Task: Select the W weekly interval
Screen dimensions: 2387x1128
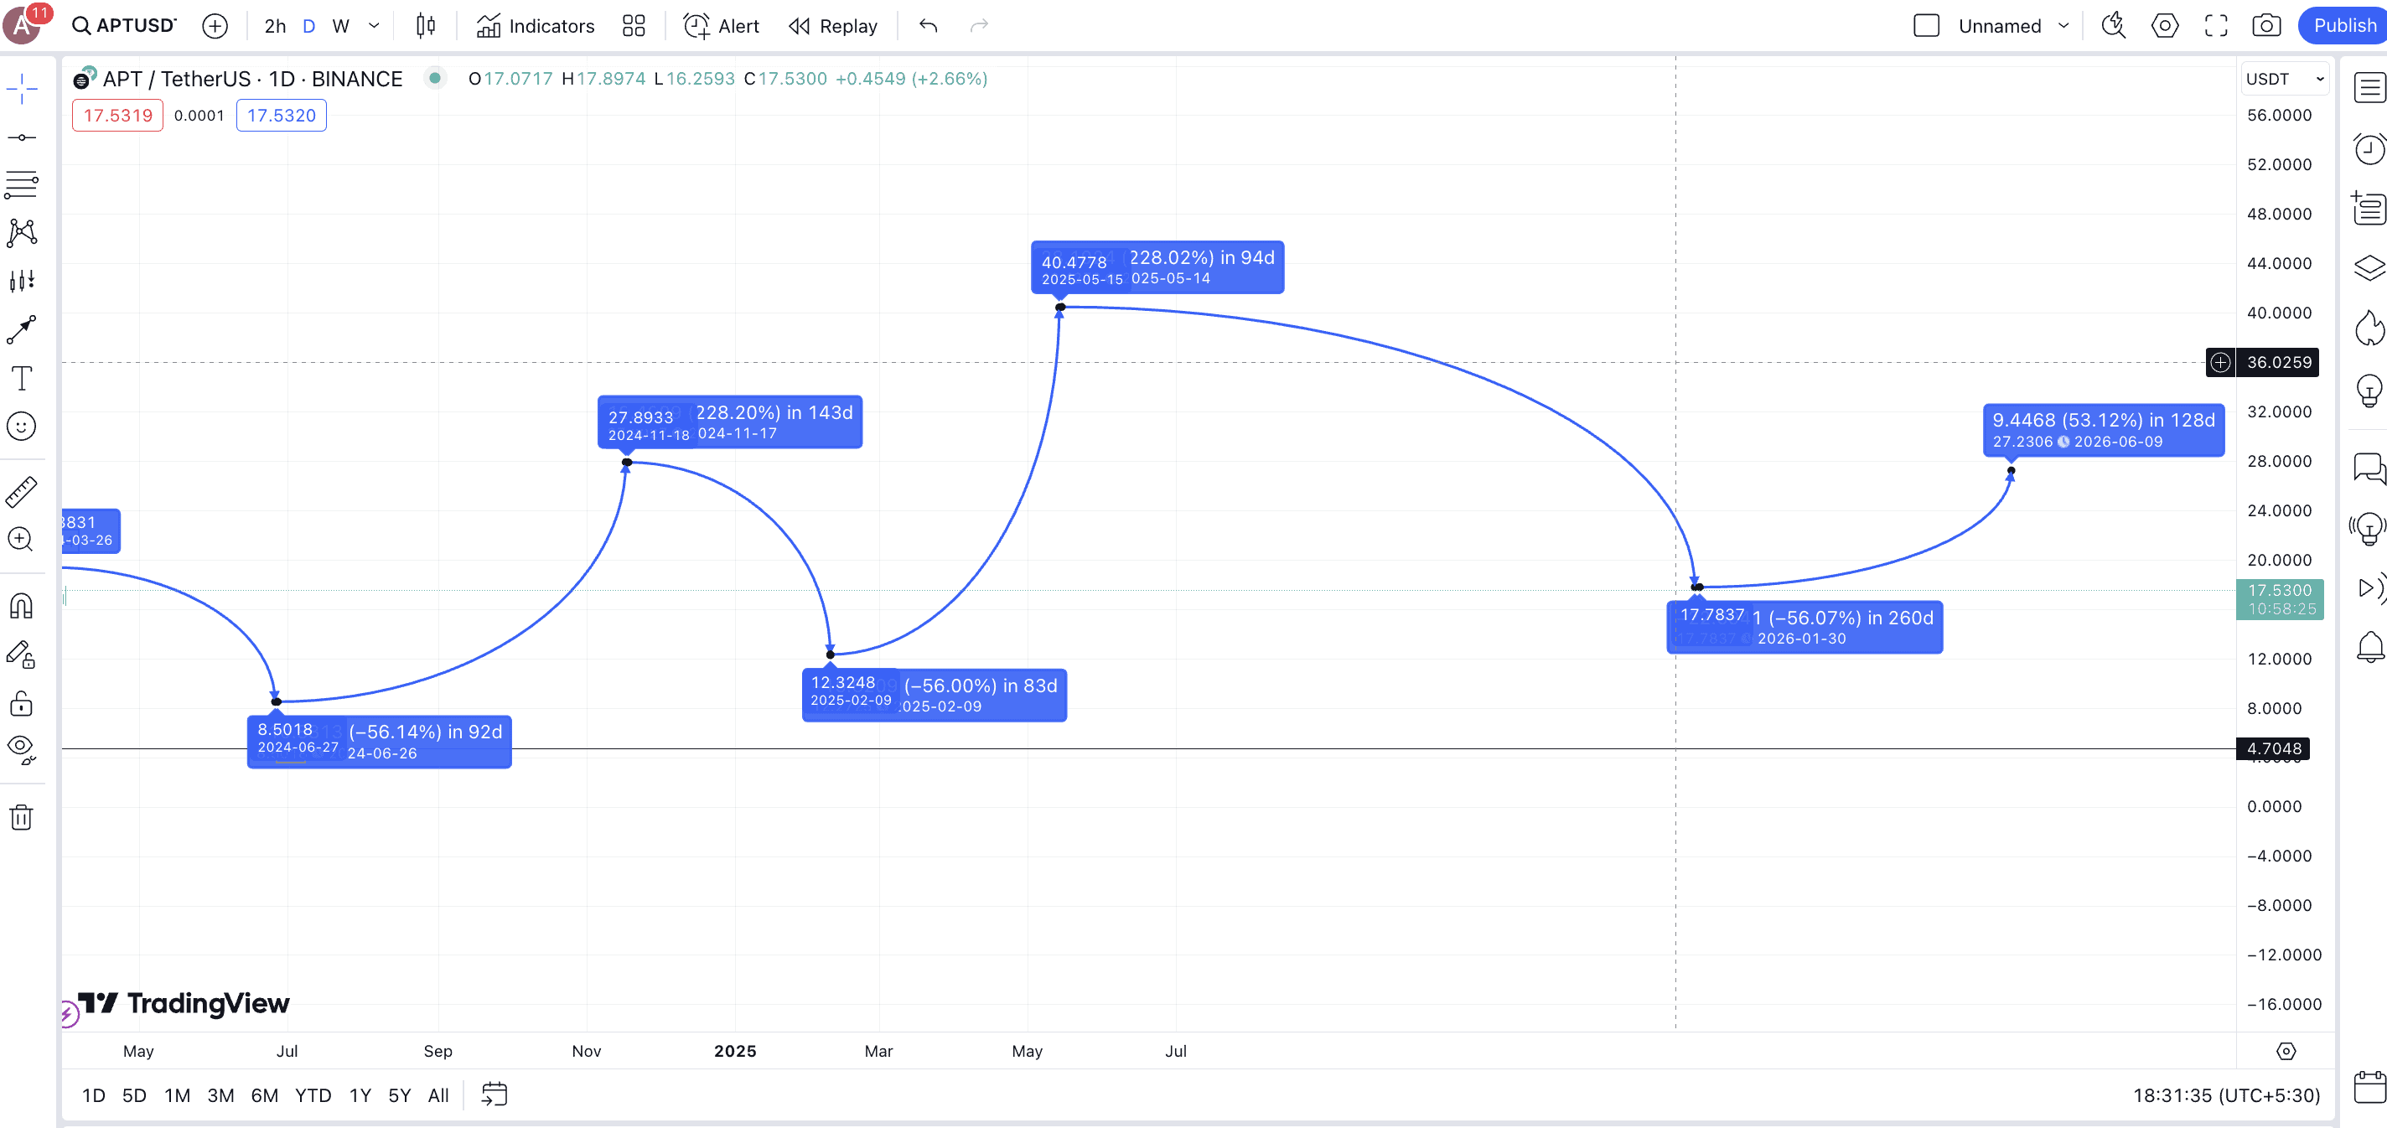Action: point(341,26)
